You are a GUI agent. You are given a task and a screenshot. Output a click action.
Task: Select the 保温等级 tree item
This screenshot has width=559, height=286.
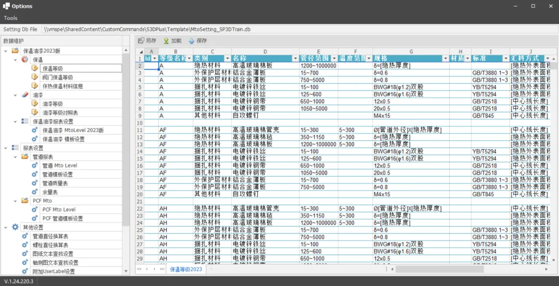pyautogui.click(x=81, y=68)
